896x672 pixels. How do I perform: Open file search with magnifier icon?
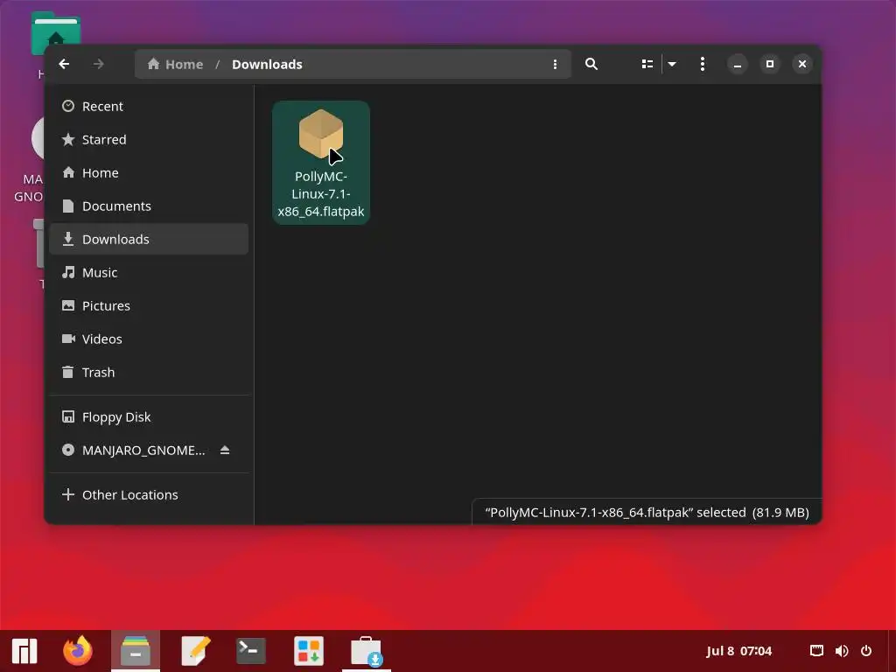[x=591, y=64]
